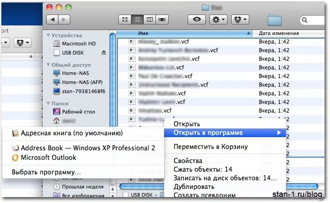Viewport: 330px width, 203px height.
Task: Choose Создать псевдоним in context menu
Action: click(x=225, y=195)
